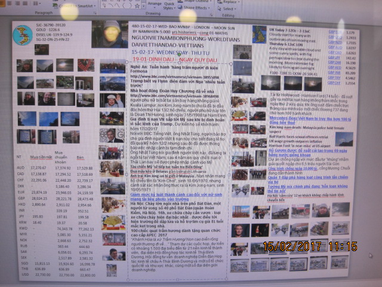Select the large portrait photo at slide top
The width and height of the screenshot is (382, 287).
pos(110,34)
